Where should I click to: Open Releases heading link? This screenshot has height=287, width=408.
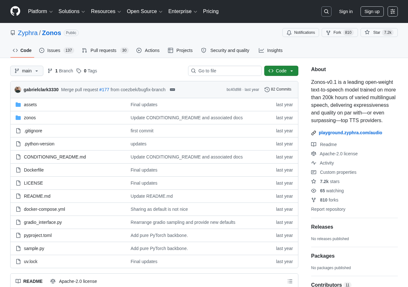322,227
